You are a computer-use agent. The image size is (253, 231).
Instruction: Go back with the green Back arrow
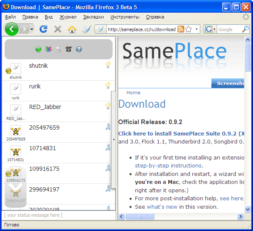pyautogui.click(x=12, y=29)
